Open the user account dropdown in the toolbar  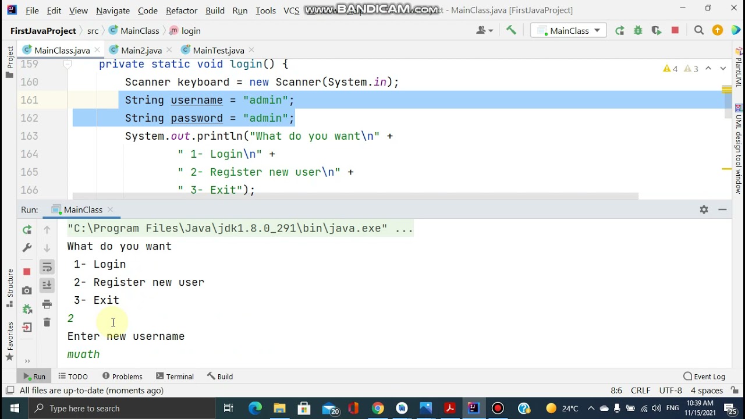pos(484,30)
